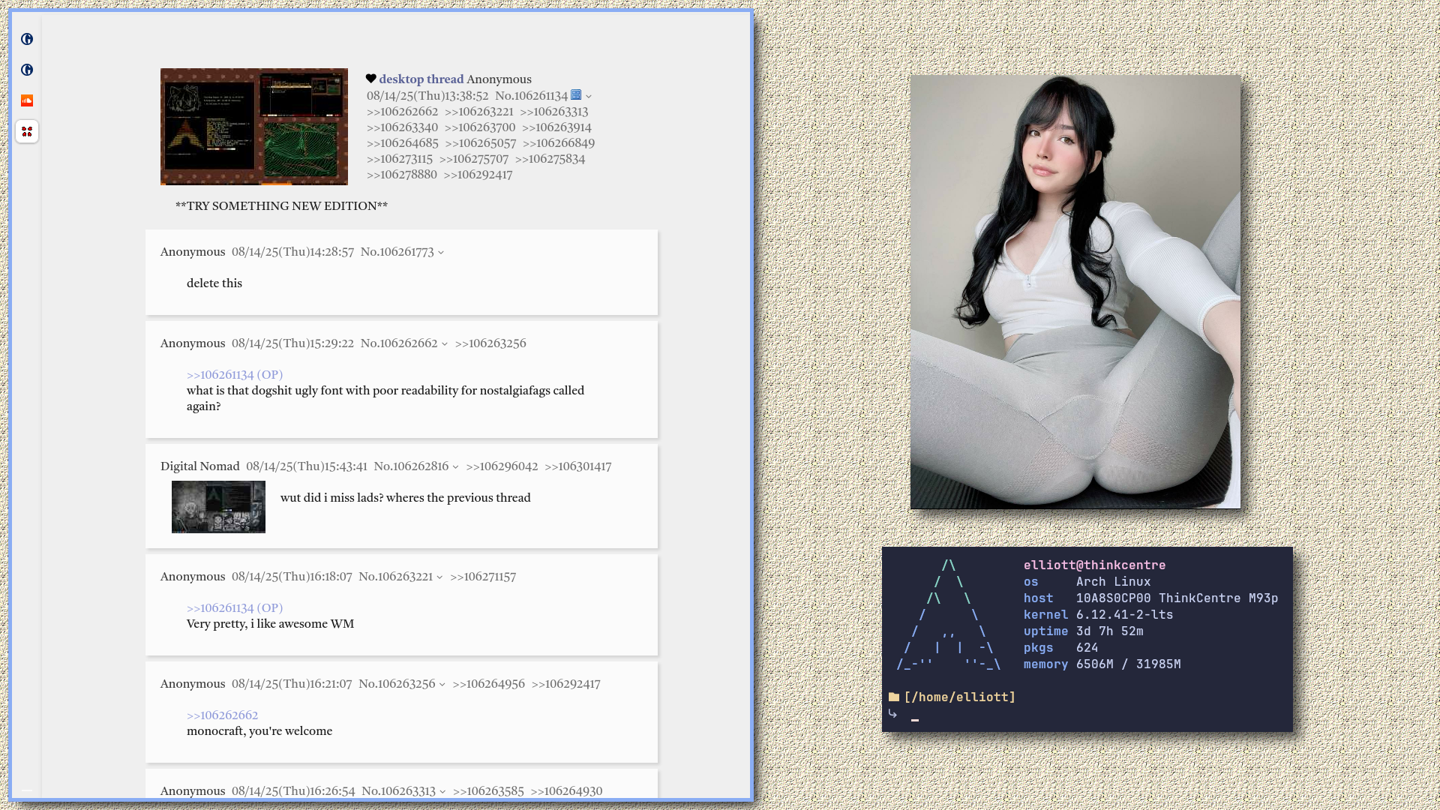
Task: Jump to backlink >>106292417 under the OP
Action: [478, 175]
